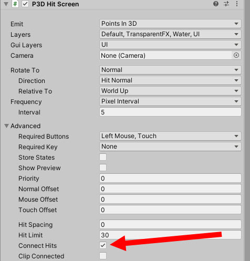Click the Mouse Offset property label
This screenshot has height=261, width=250.
point(38,200)
